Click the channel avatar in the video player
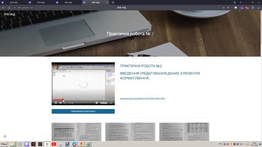This screenshot has height=147, width=262. coord(56,67)
